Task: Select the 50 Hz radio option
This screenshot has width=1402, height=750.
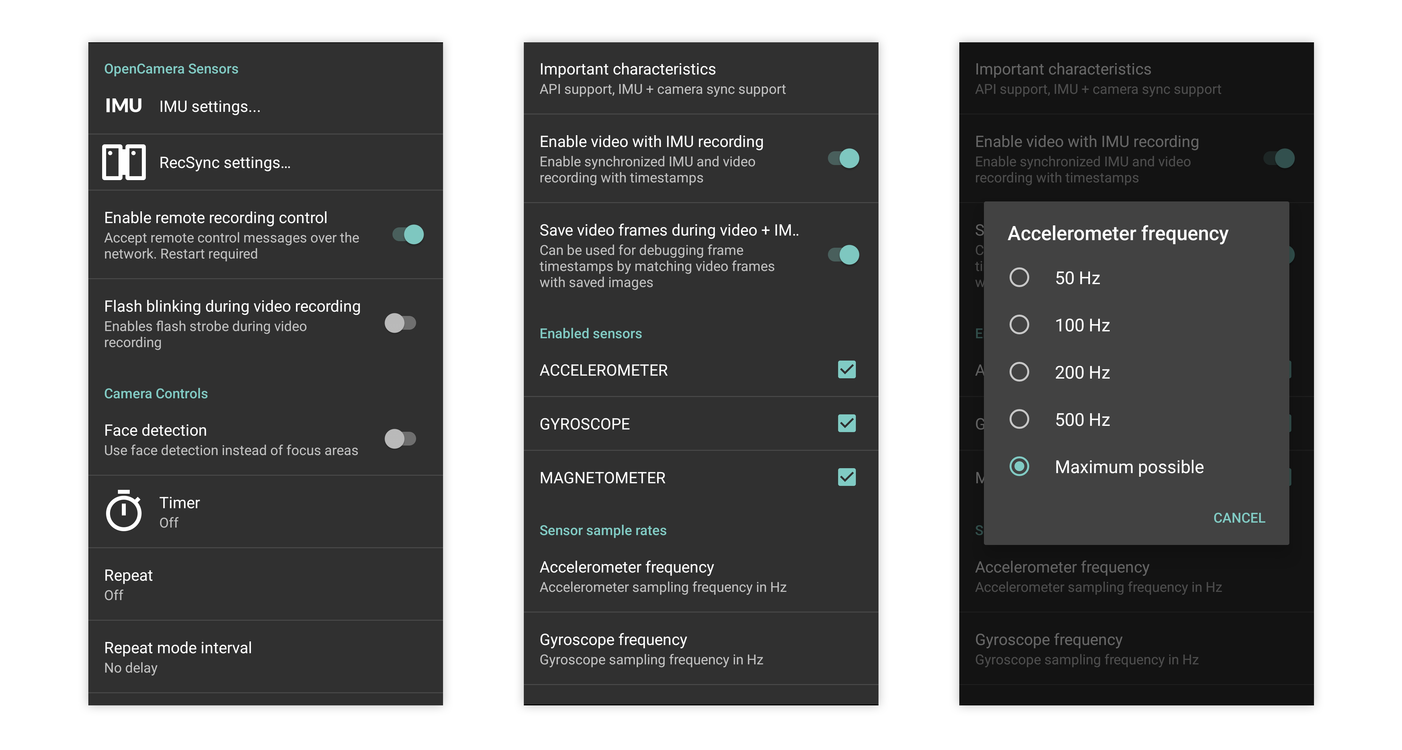Action: 1019,277
